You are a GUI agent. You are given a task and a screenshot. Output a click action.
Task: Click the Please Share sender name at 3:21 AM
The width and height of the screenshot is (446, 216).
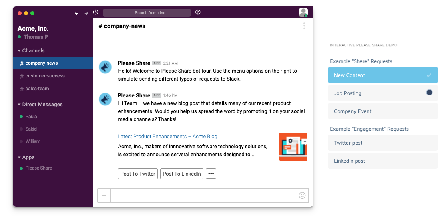coord(134,63)
